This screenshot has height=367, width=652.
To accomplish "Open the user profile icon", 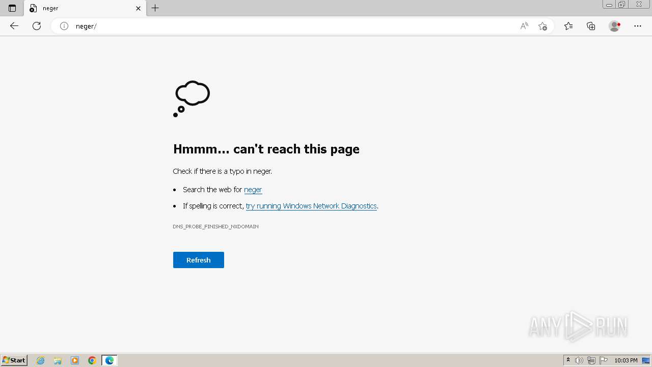I will [615, 26].
